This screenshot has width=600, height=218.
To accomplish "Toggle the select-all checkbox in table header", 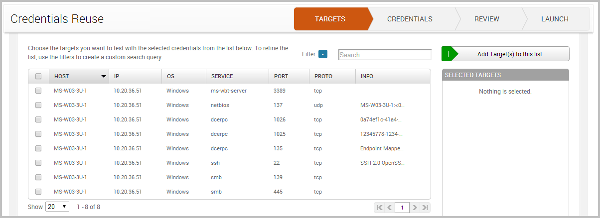I will (38, 76).
